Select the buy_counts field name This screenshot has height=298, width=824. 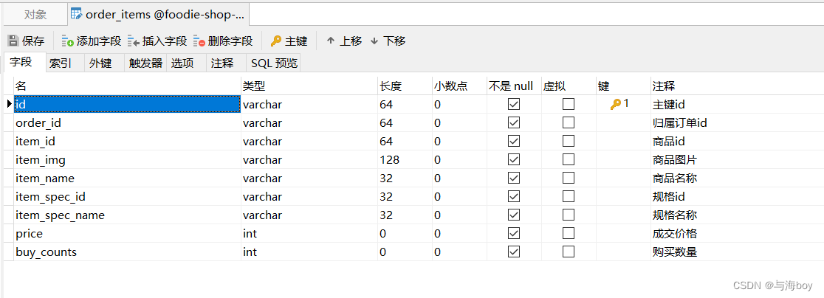(127, 252)
